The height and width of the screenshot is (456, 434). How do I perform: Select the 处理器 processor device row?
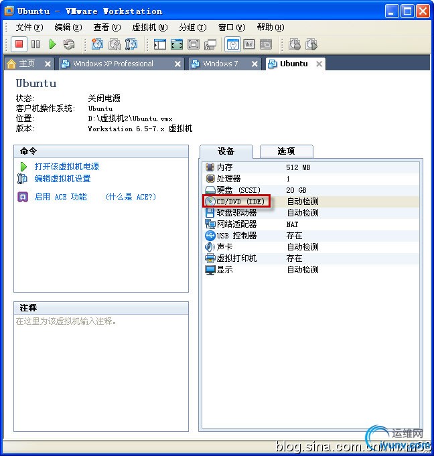point(311,179)
